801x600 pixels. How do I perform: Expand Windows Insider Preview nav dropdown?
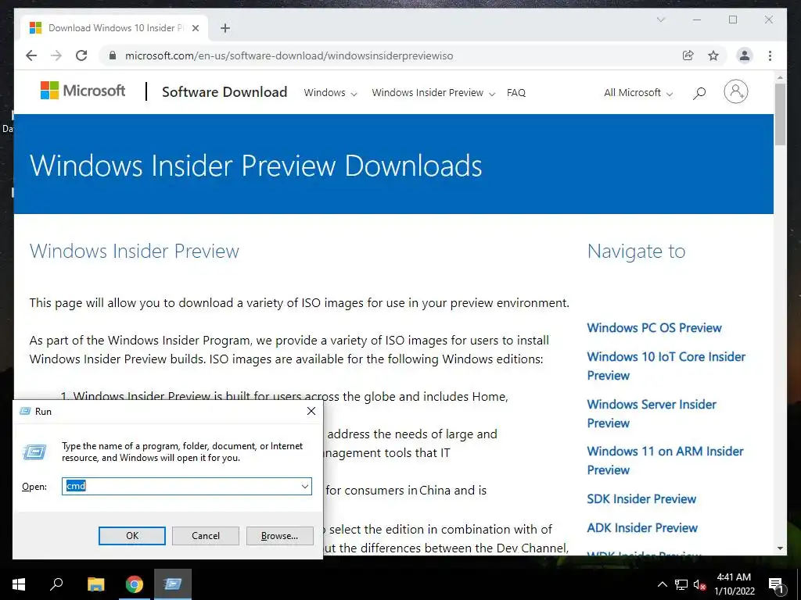click(433, 93)
